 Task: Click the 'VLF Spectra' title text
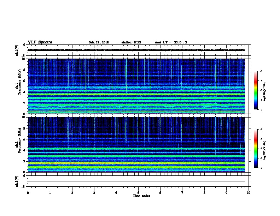40,42
